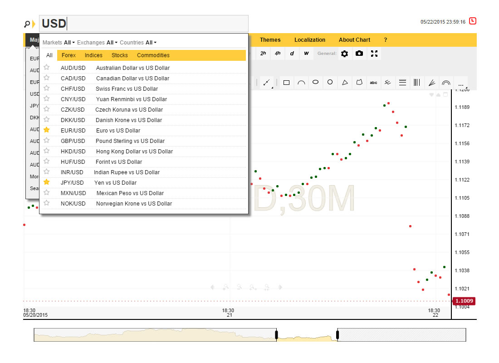Switch to the Forex tab
This screenshot has width=499, height=363.
pyautogui.click(x=68, y=55)
